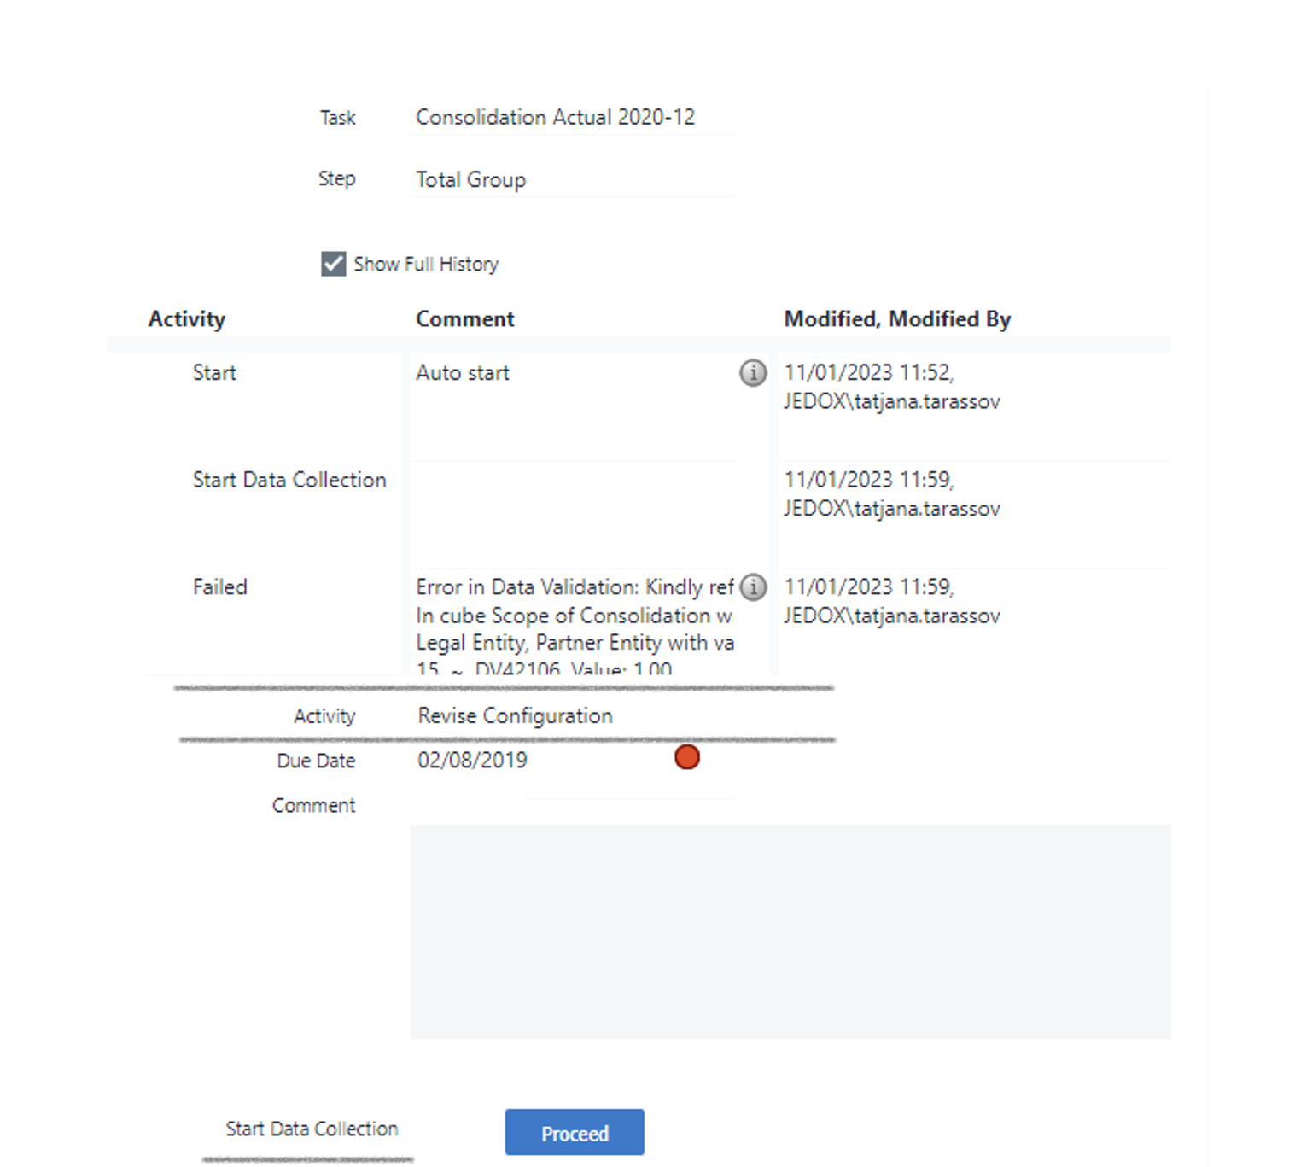The height and width of the screenshot is (1167, 1295).
Task: Click the info icon beside Auto start comment
Action: (753, 373)
